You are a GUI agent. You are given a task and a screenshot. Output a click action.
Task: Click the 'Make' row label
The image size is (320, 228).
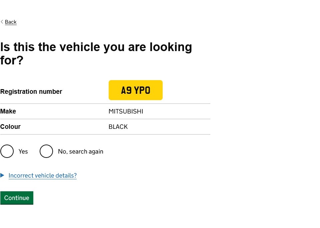click(8, 111)
